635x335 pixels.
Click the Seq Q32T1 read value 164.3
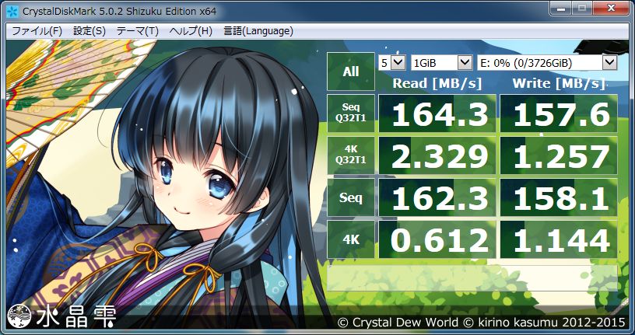(x=437, y=113)
